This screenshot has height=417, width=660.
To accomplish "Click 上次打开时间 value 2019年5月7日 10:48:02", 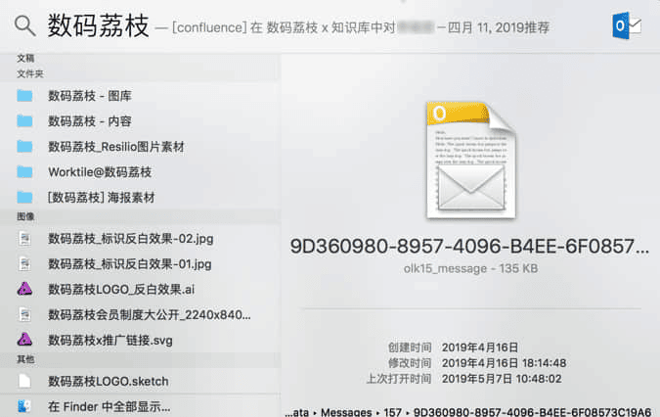I will (502, 379).
